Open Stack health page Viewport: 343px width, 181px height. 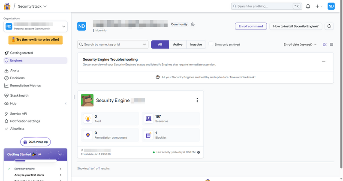point(36,95)
